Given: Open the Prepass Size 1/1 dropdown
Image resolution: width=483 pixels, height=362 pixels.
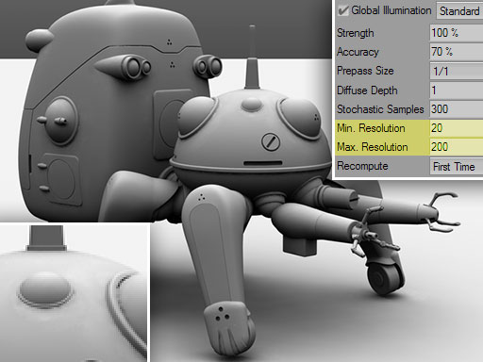Looking at the screenshot, I should (457, 71).
